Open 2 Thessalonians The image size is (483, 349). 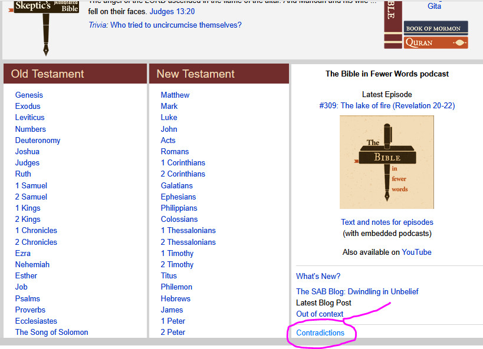pos(188,242)
